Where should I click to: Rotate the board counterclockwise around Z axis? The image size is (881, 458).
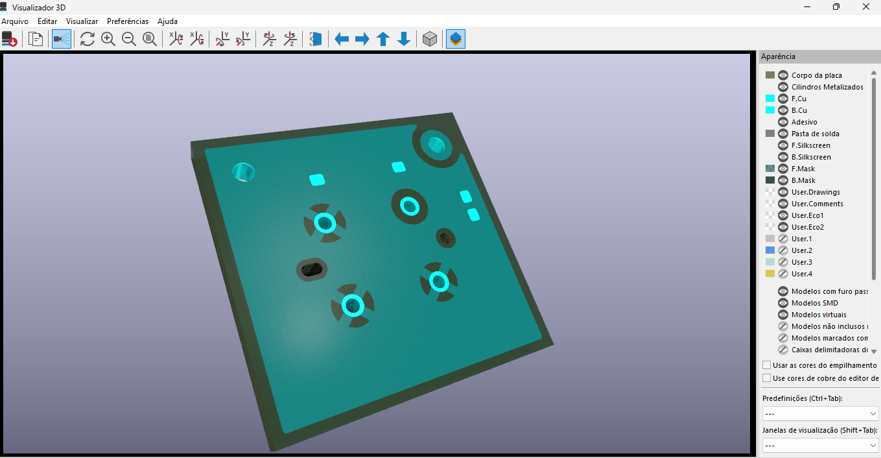point(290,40)
